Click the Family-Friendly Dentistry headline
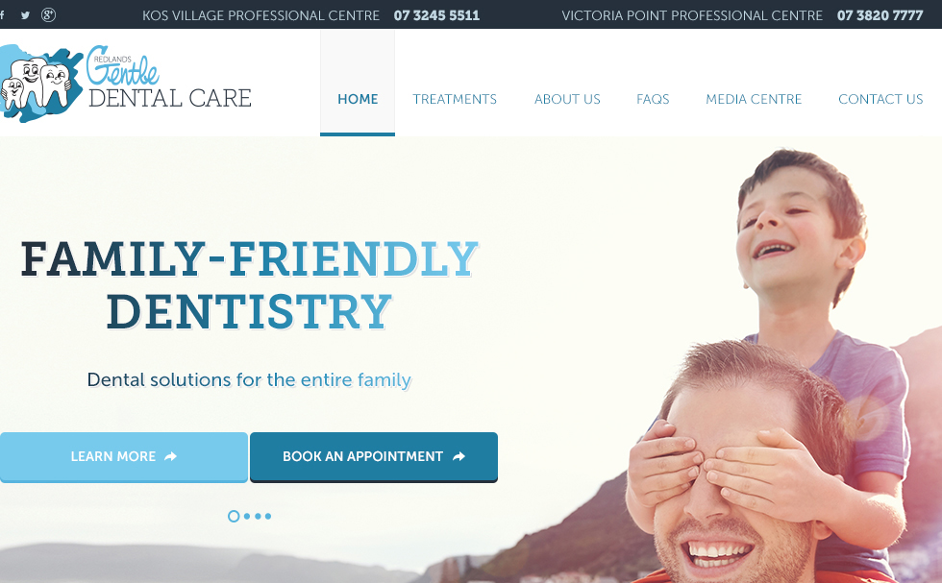 click(x=249, y=285)
